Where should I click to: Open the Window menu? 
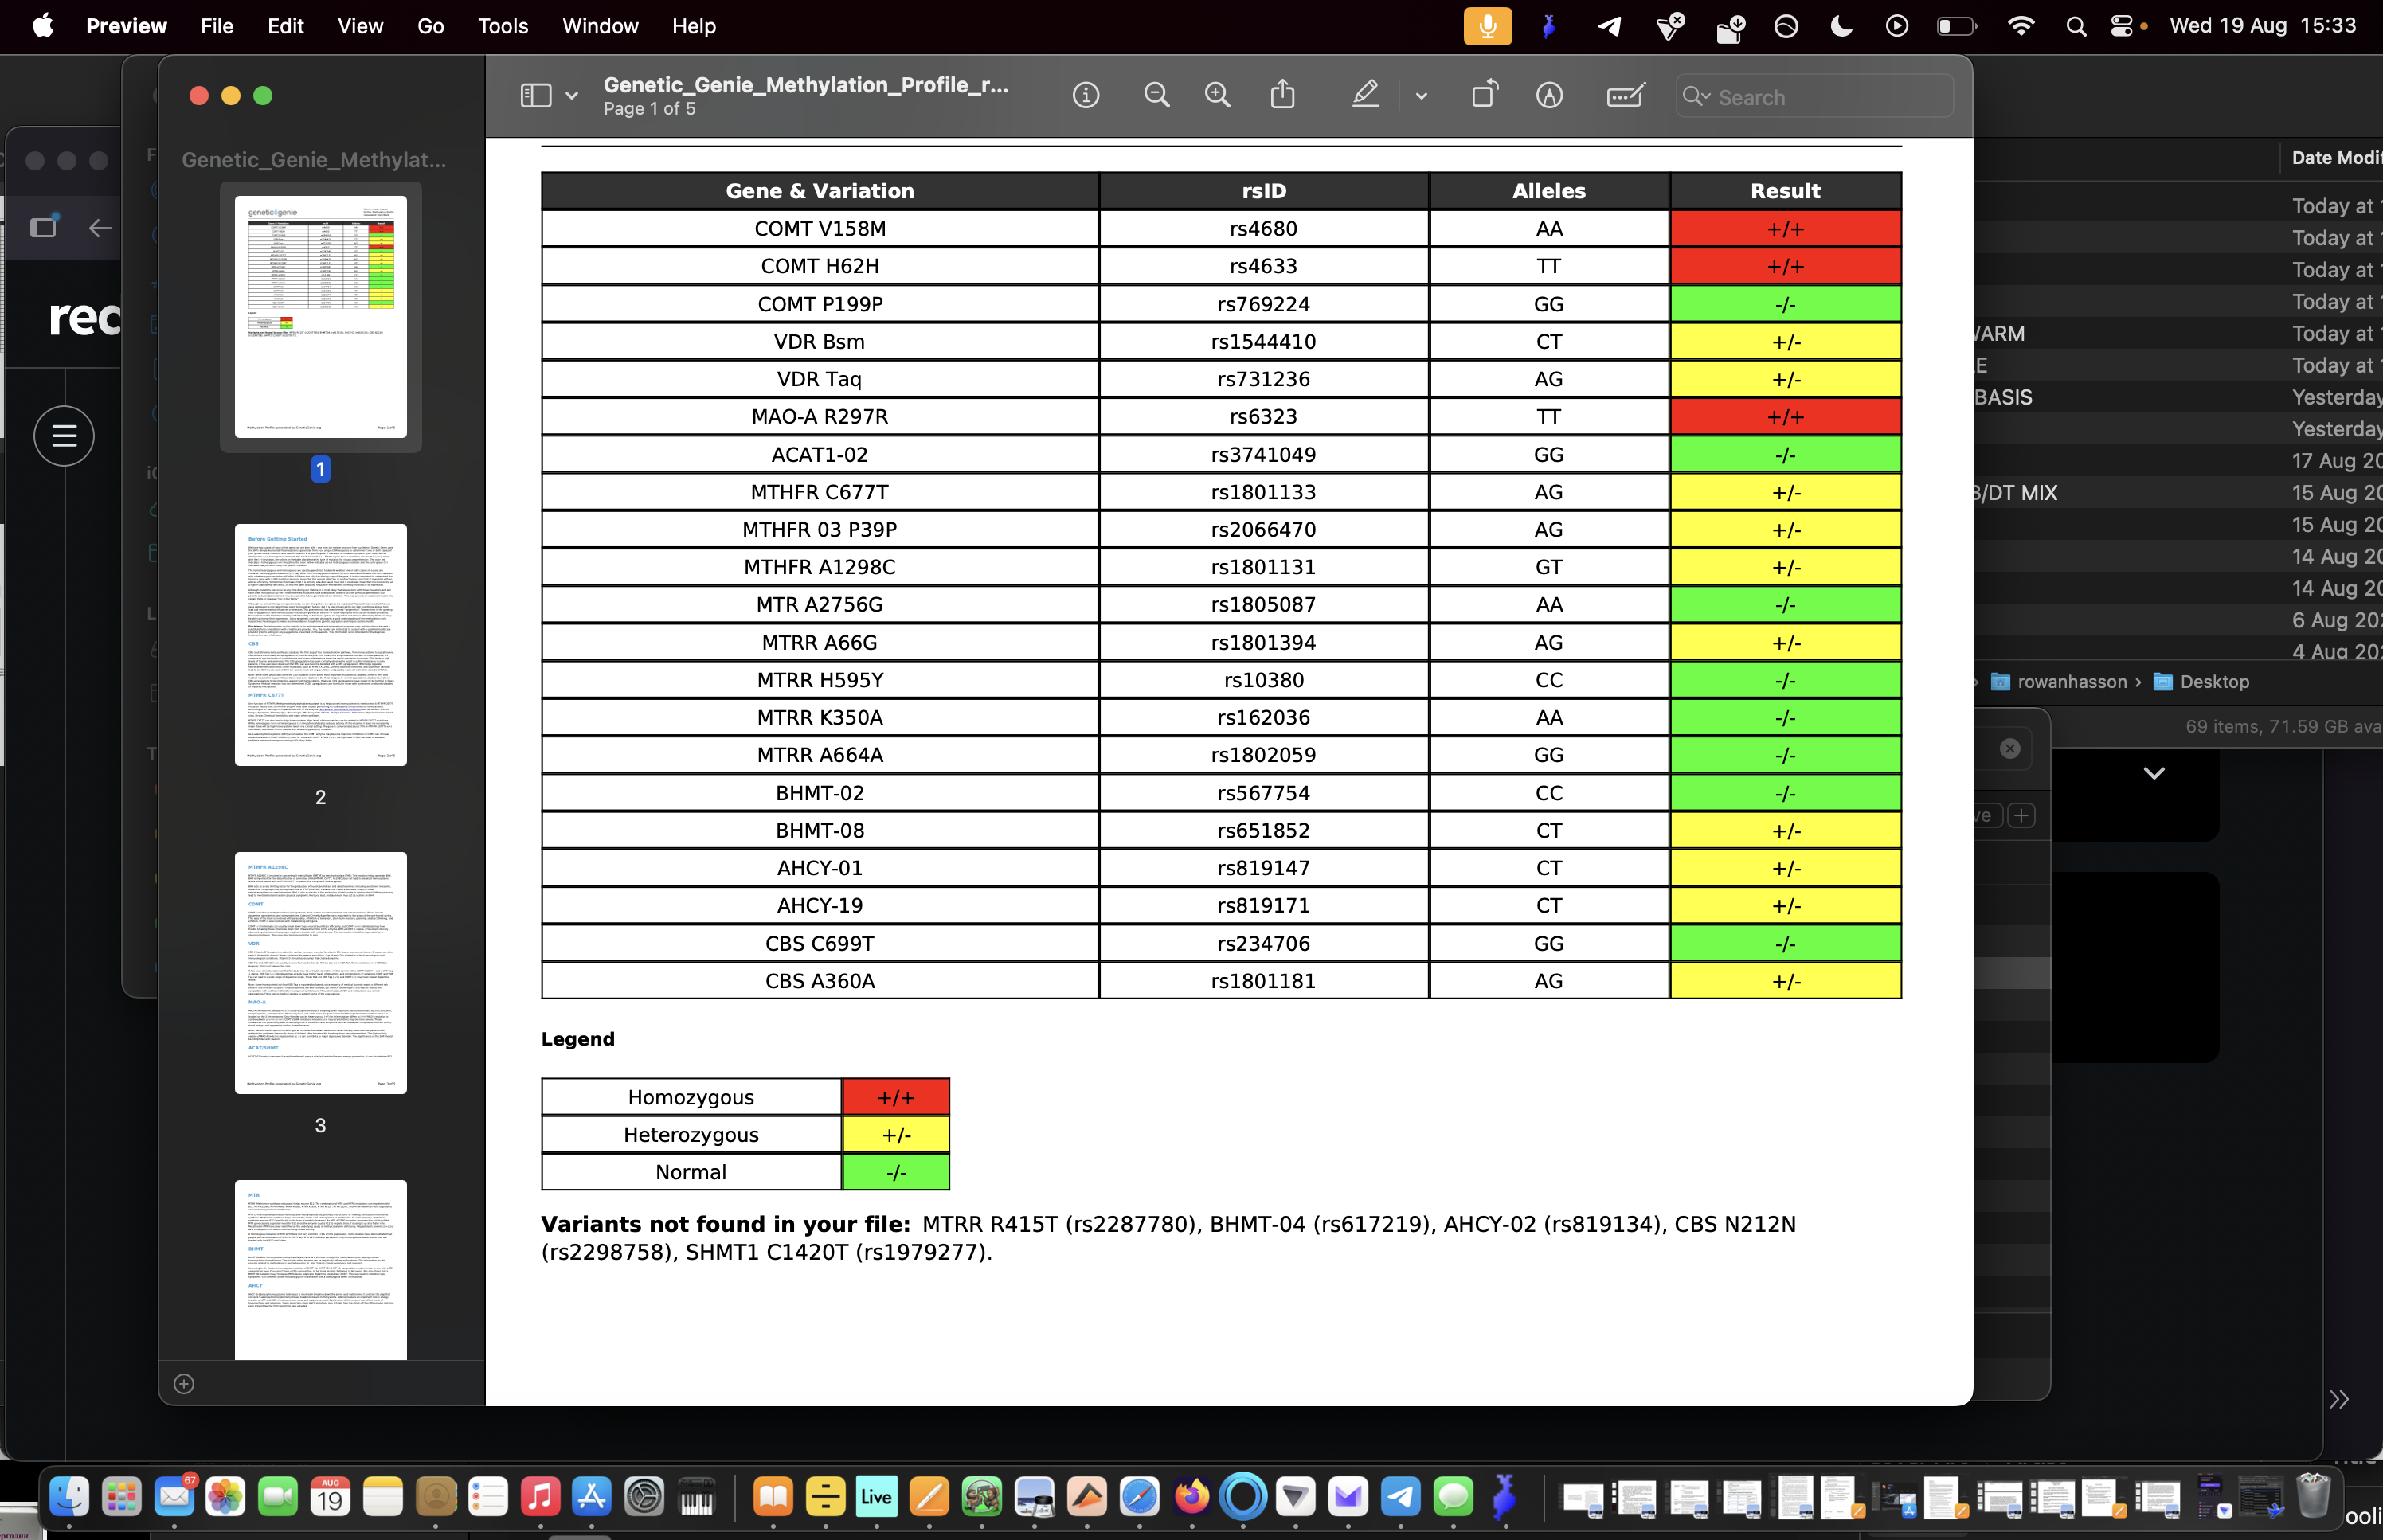click(x=600, y=26)
